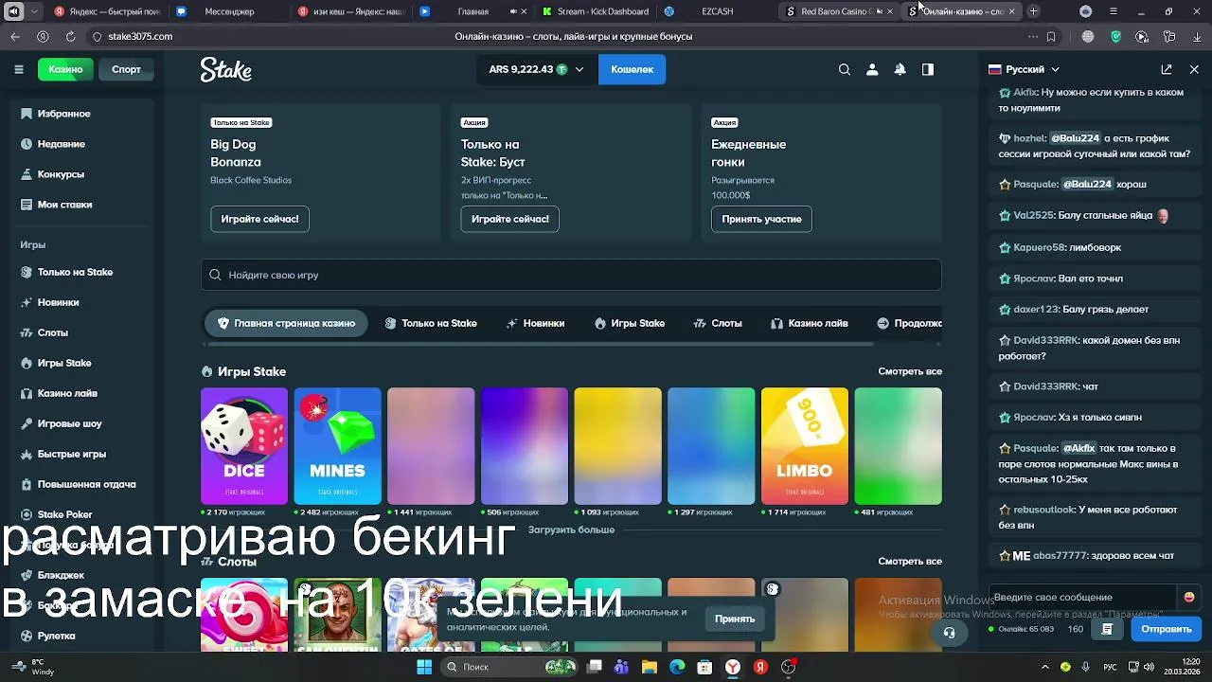
Task: Expand the ARS balance currency dropdown
Action: pos(579,69)
